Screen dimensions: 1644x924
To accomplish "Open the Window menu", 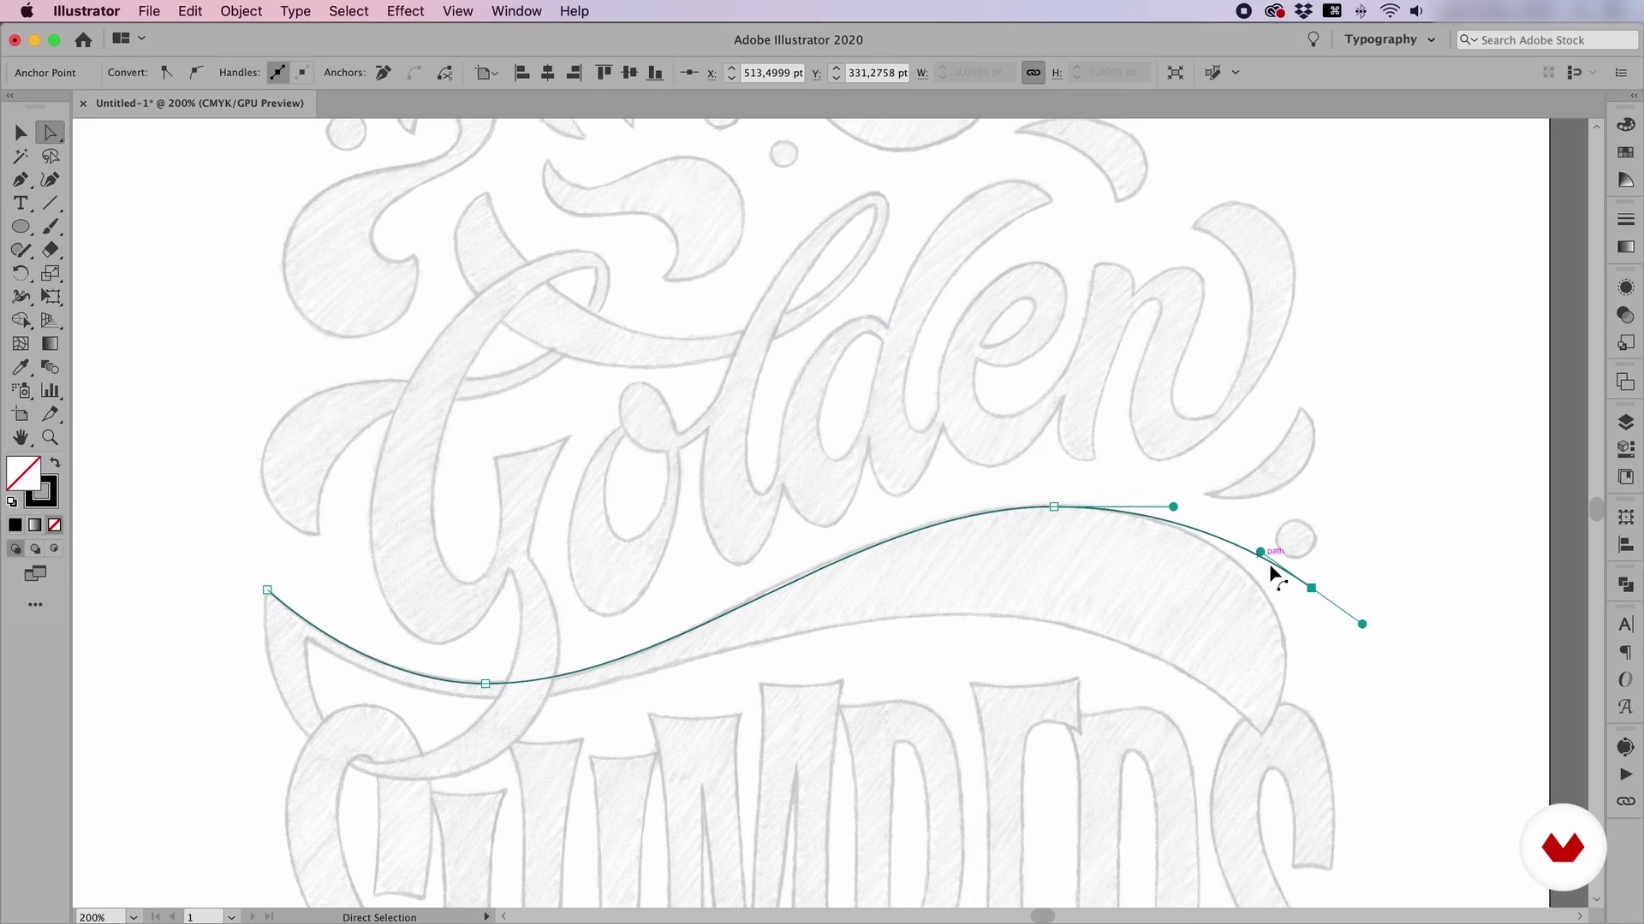I will pyautogui.click(x=516, y=11).
